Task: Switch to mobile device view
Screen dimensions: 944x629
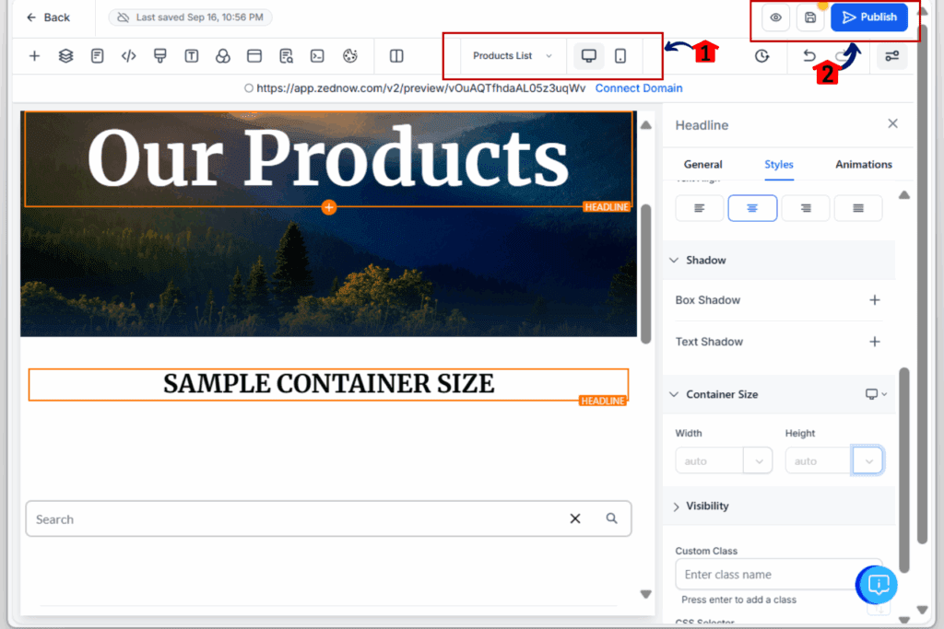Action: 620,56
